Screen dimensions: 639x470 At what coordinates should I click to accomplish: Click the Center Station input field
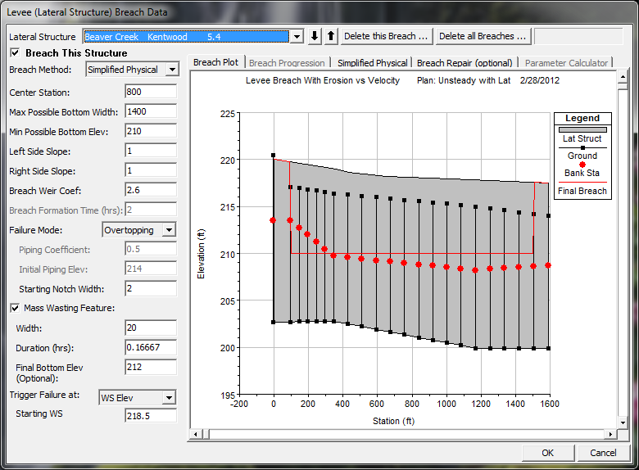[x=152, y=93]
